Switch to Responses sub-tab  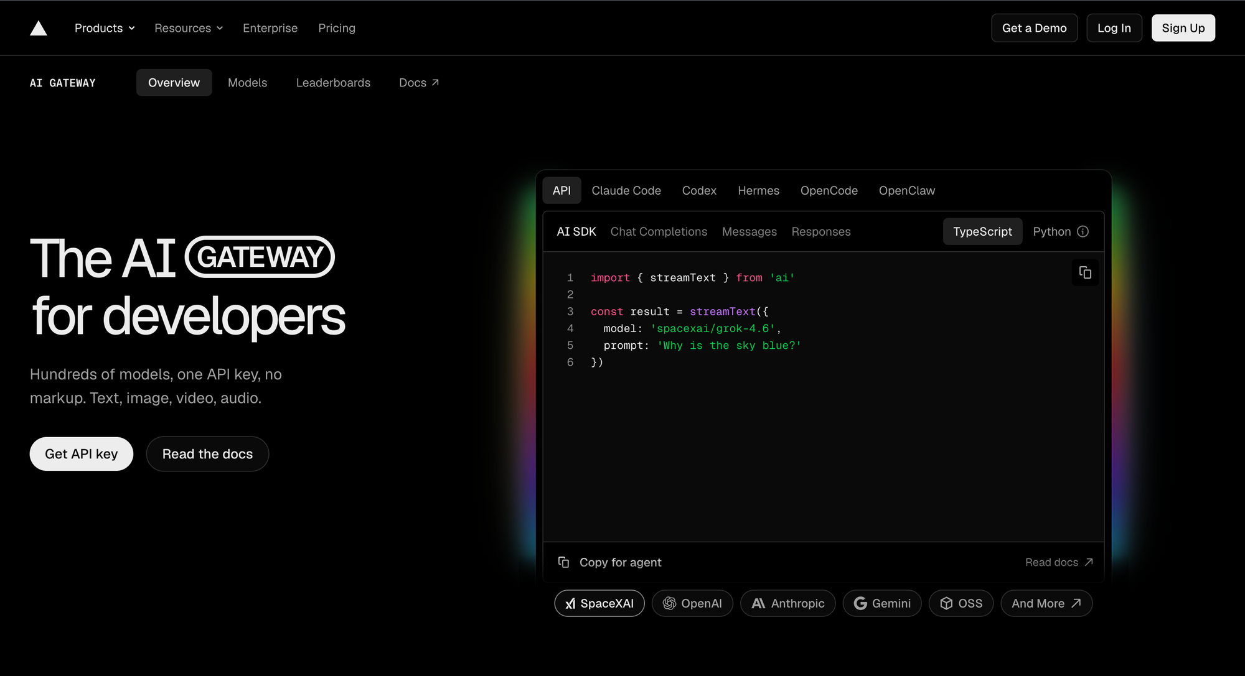point(820,231)
